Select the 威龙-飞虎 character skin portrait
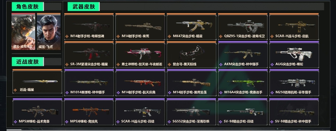The image size is (336, 131). pyautogui.click(x=49, y=32)
